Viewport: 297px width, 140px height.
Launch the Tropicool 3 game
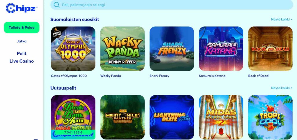(x=270, y=117)
